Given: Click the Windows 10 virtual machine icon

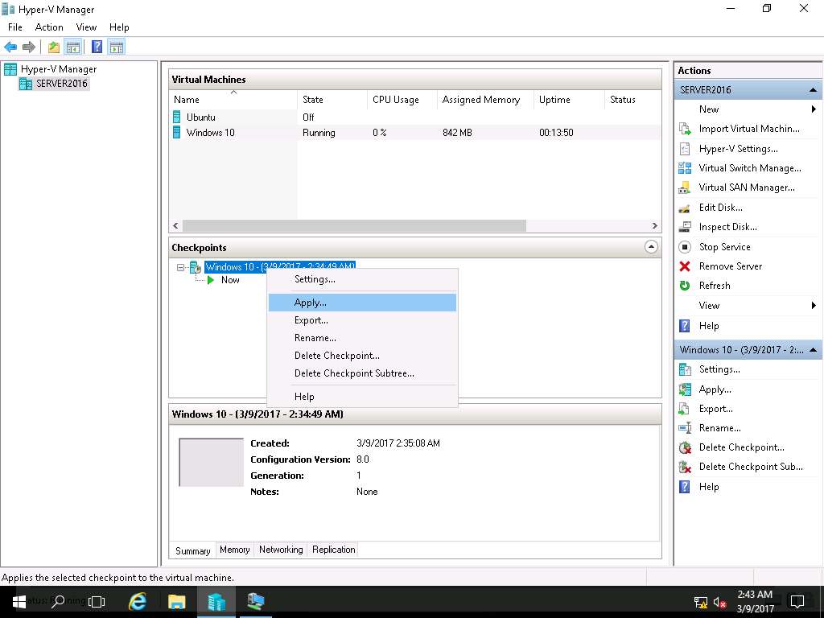Looking at the screenshot, I should 177,133.
